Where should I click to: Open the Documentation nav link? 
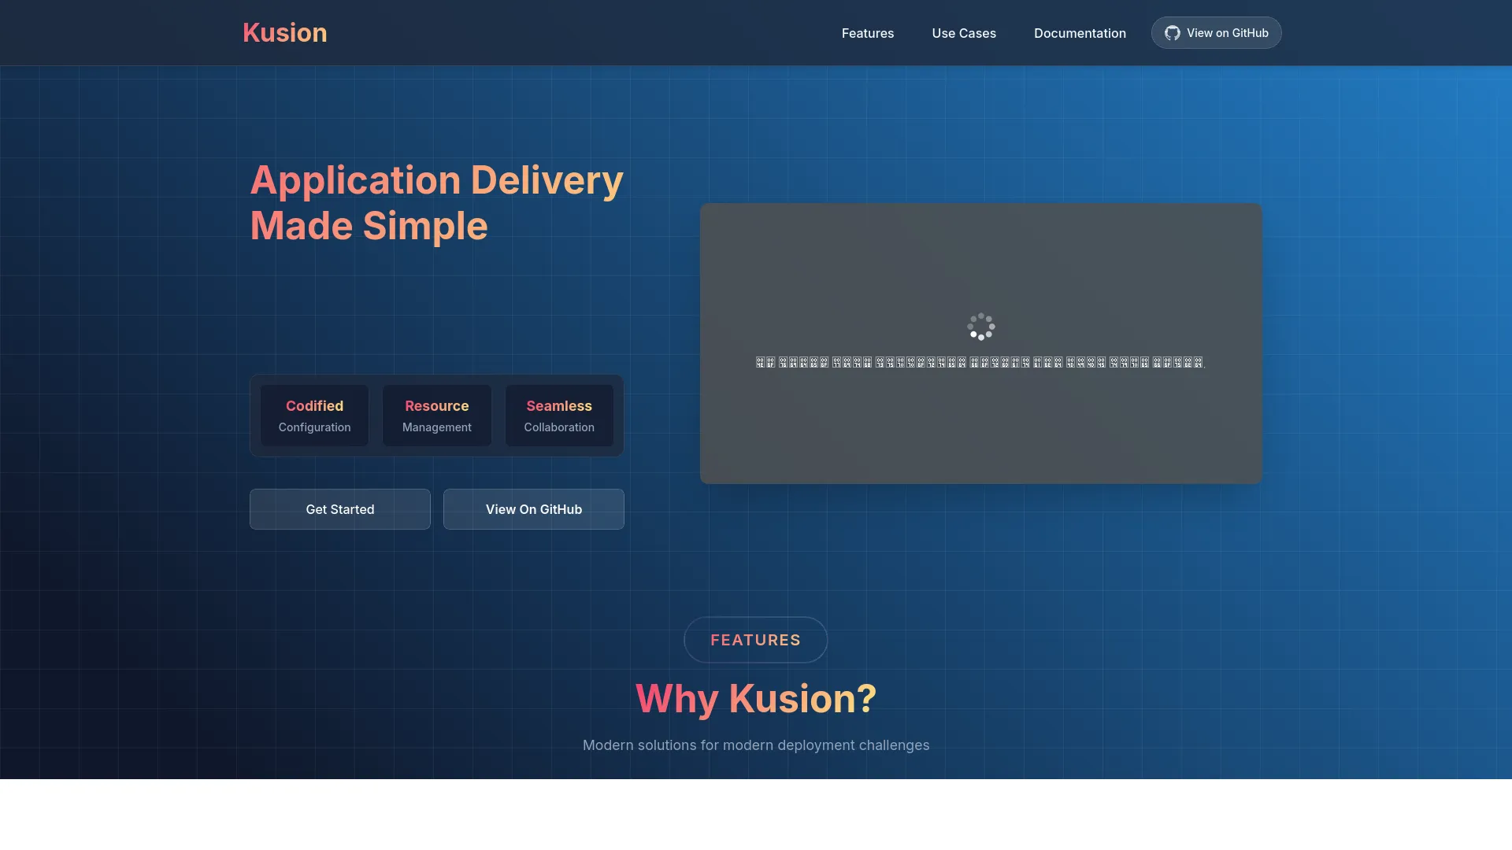tap(1080, 33)
